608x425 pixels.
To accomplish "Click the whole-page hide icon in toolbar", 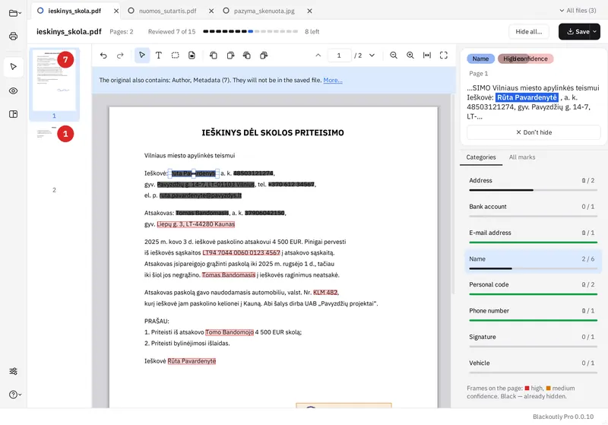I will (x=192, y=56).
